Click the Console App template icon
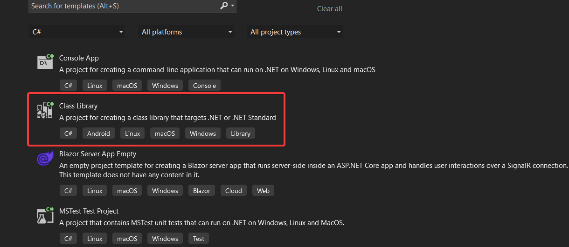This screenshot has width=569, height=247. pyautogui.click(x=45, y=62)
